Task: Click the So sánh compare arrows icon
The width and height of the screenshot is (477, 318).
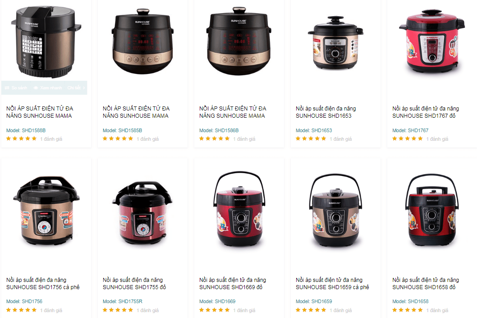Action: coord(7,88)
